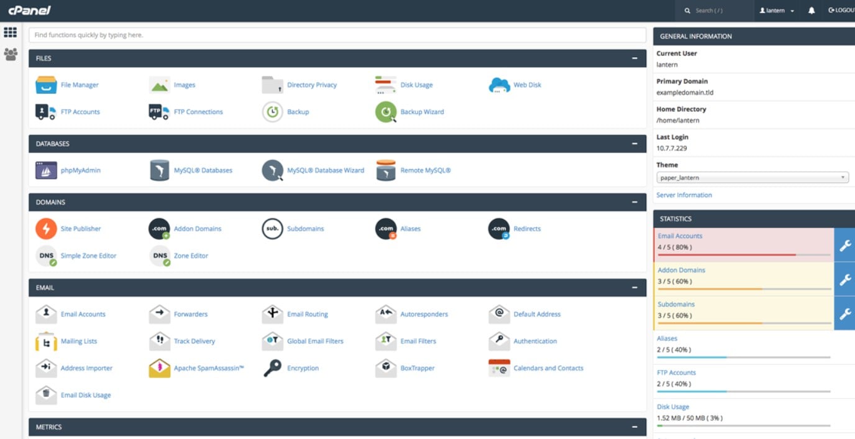This screenshot has height=439, width=855.
Task: Open the MySQL® Database Wizard
Action: pyautogui.click(x=326, y=170)
